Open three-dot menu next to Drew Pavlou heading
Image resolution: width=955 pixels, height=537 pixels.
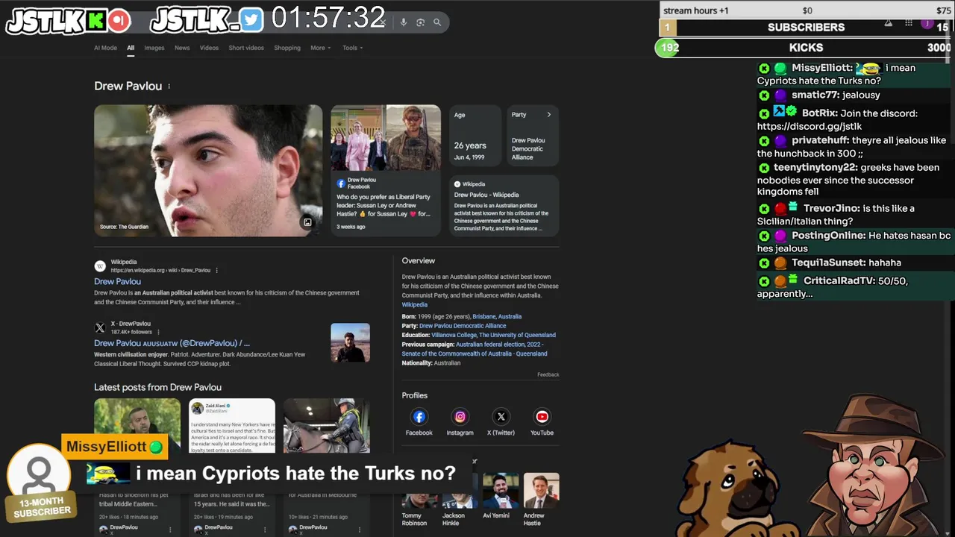[169, 87]
